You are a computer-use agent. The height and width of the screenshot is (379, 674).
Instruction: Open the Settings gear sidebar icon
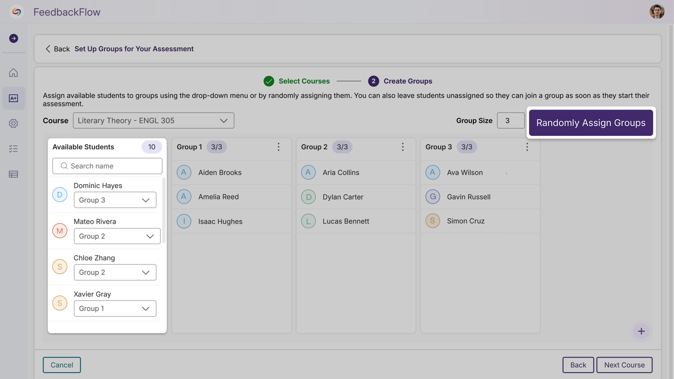pyautogui.click(x=13, y=123)
